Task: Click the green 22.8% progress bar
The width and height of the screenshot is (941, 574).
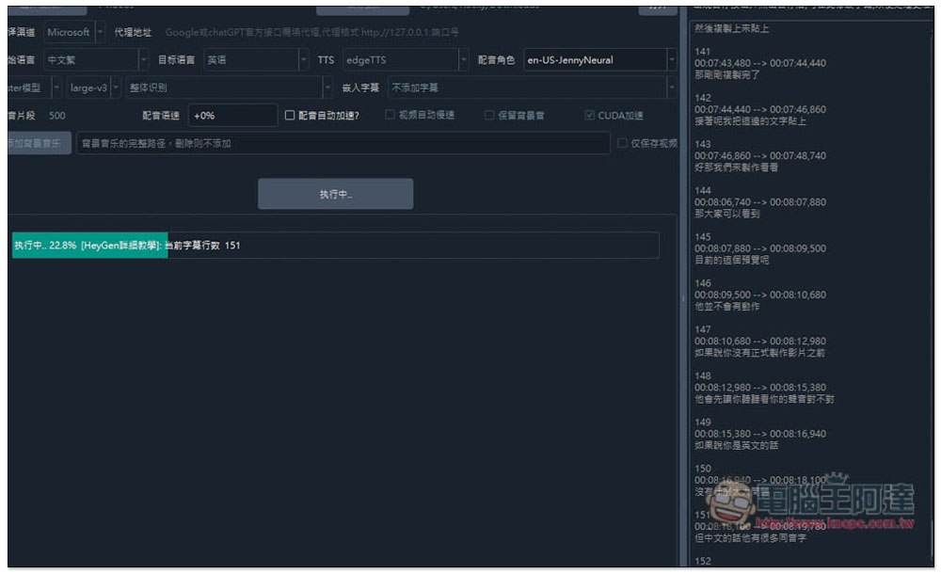Action: [x=89, y=245]
